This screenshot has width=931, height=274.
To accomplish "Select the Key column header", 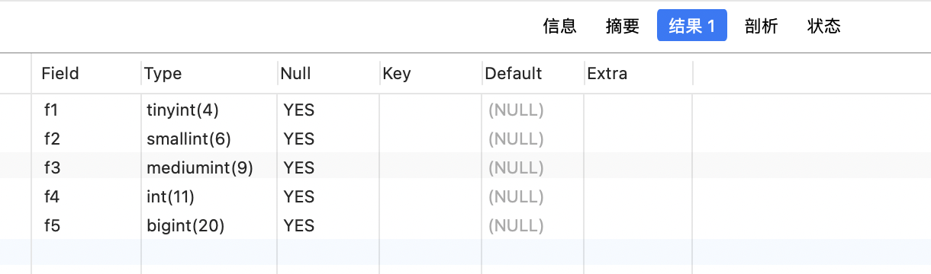I will pos(431,74).
